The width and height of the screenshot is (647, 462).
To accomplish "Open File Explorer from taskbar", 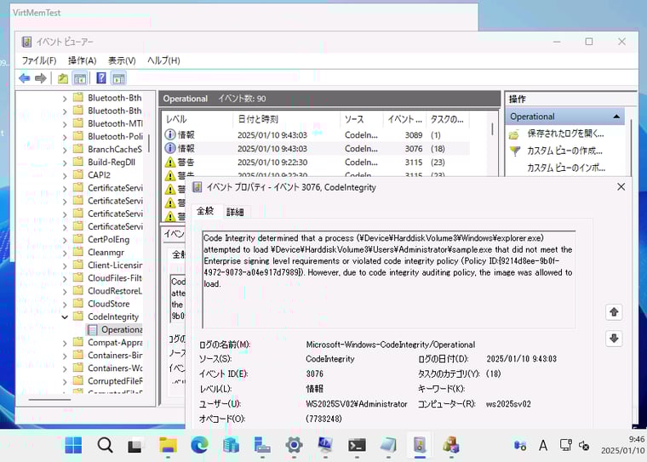I will coord(168,445).
